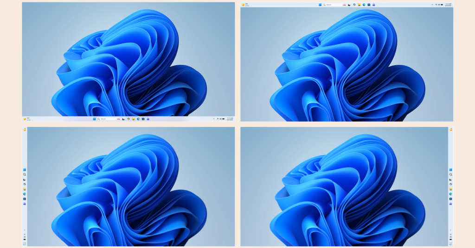This screenshot has height=248, width=475.
Task: Click Search magnifier on the left vertical taskbar
Action: (x=25, y=174)
